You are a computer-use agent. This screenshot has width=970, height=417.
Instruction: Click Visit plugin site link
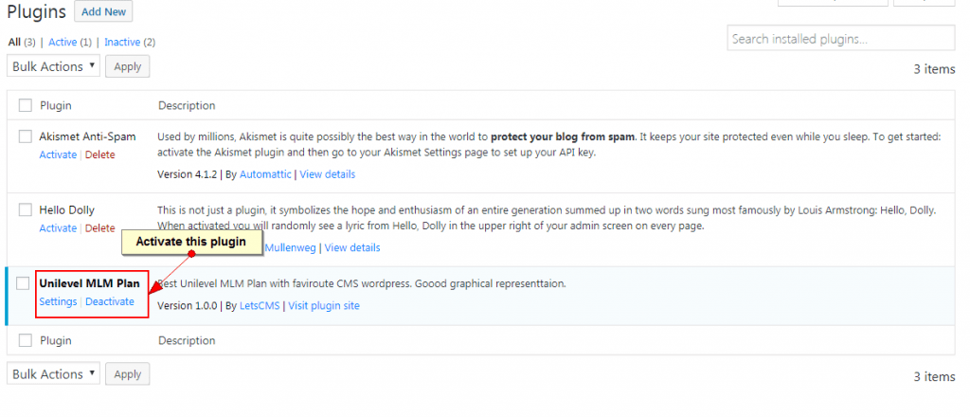coord(323,305)
